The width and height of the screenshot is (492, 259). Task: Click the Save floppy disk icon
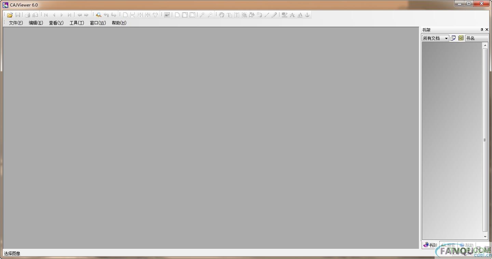coord(18,15)
